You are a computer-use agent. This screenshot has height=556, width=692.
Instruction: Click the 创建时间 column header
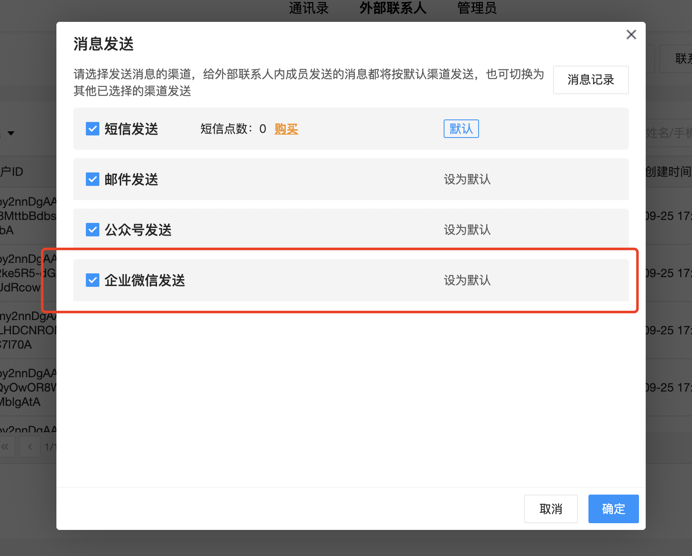coord(668,172)
